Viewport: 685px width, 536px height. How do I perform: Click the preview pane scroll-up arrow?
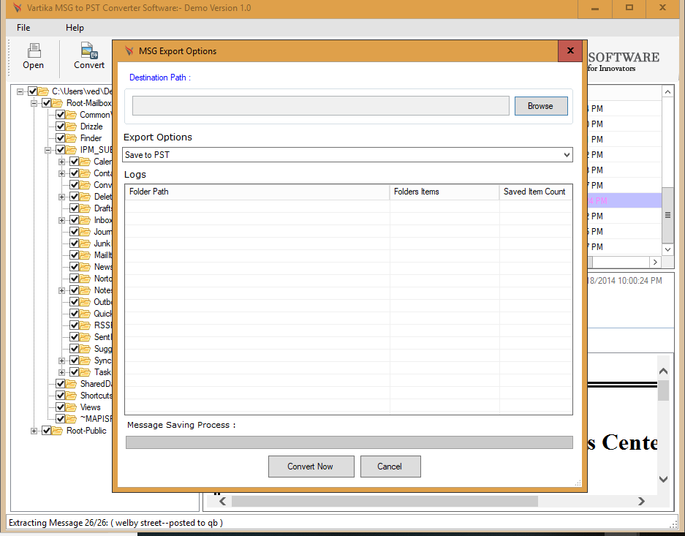(x=663, y=371)
